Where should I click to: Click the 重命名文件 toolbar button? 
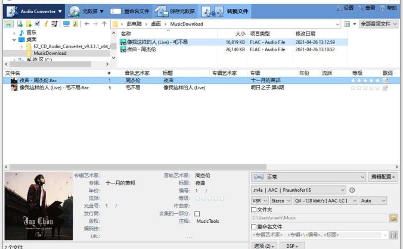click(x=130, y=11)
